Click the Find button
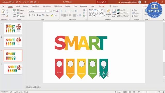 pyautogui.click(x=135, y=10)
